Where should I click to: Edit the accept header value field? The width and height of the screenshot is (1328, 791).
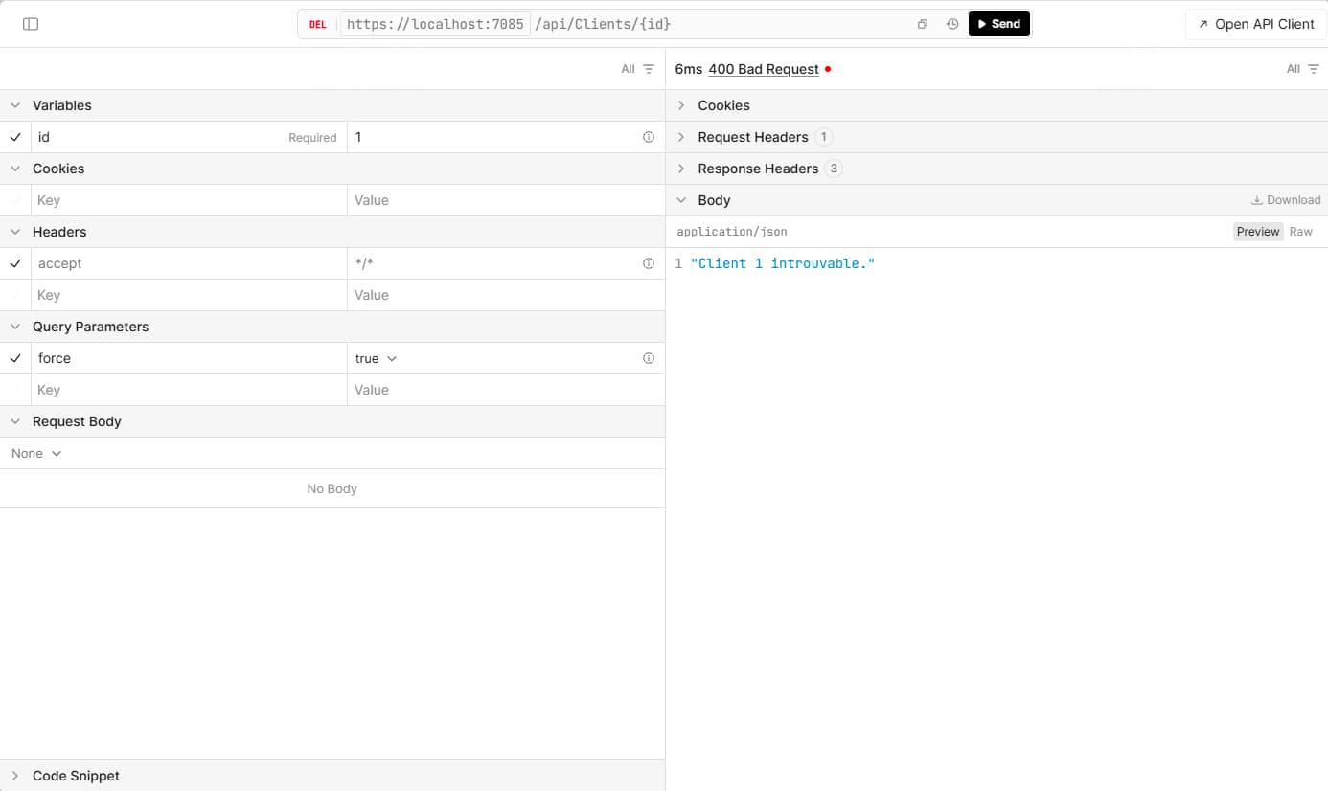coord(492,263)
